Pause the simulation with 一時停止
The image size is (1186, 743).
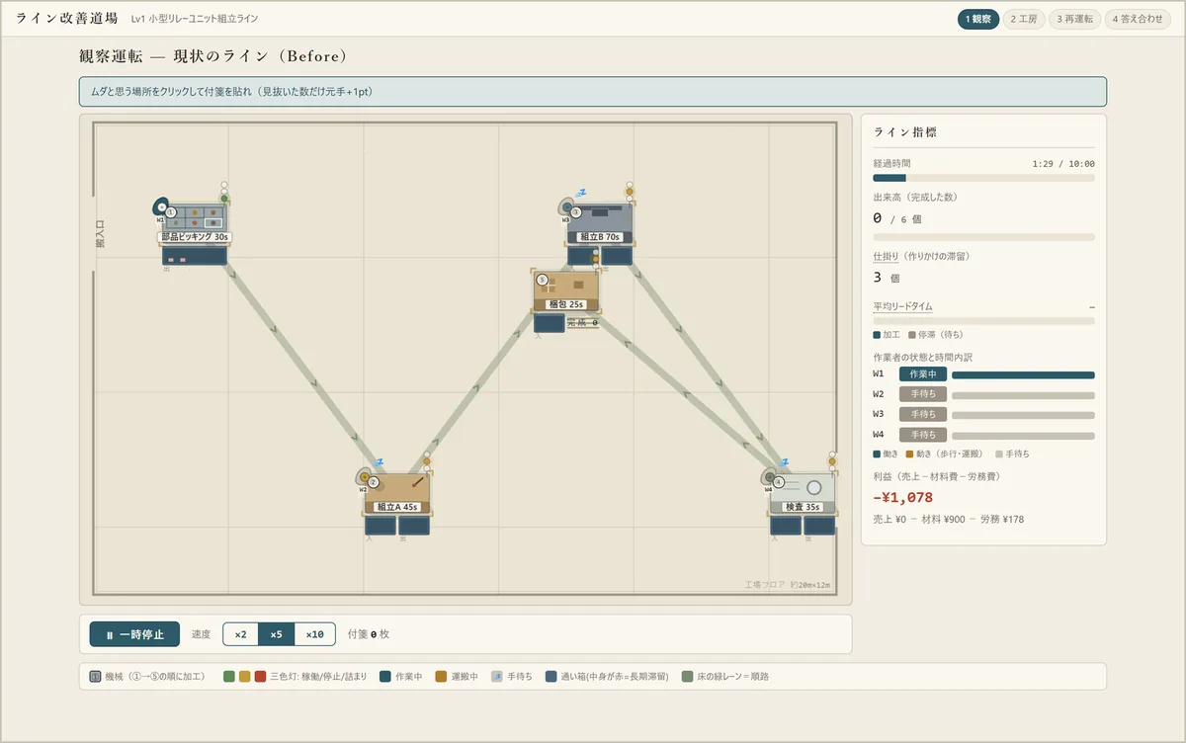(134, 634)
